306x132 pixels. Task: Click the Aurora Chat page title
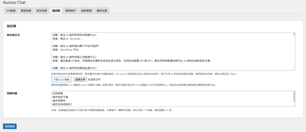point(14,3)
